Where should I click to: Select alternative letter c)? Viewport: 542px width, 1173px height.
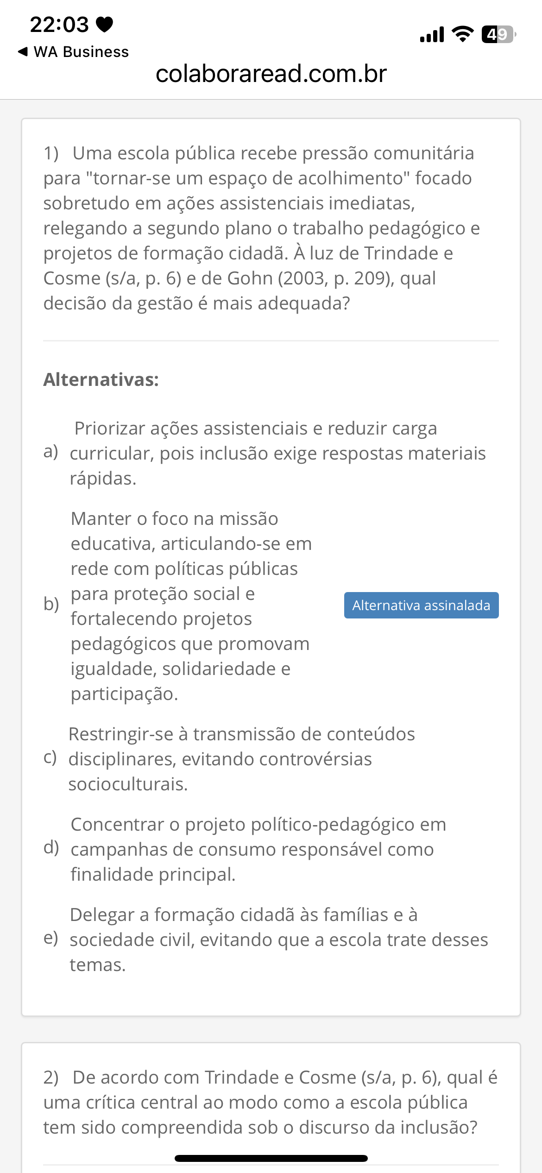(x=50, y=757)
